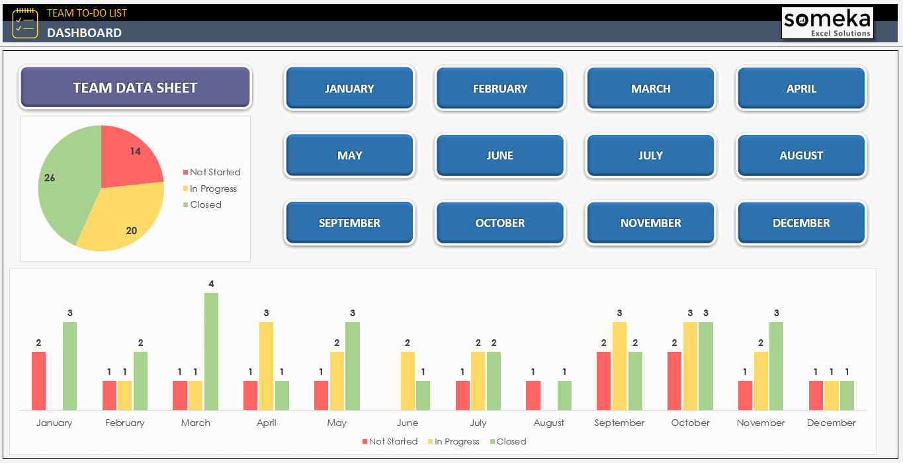
Task: Select the APRIL navigation button
Action: pos(801,88)
